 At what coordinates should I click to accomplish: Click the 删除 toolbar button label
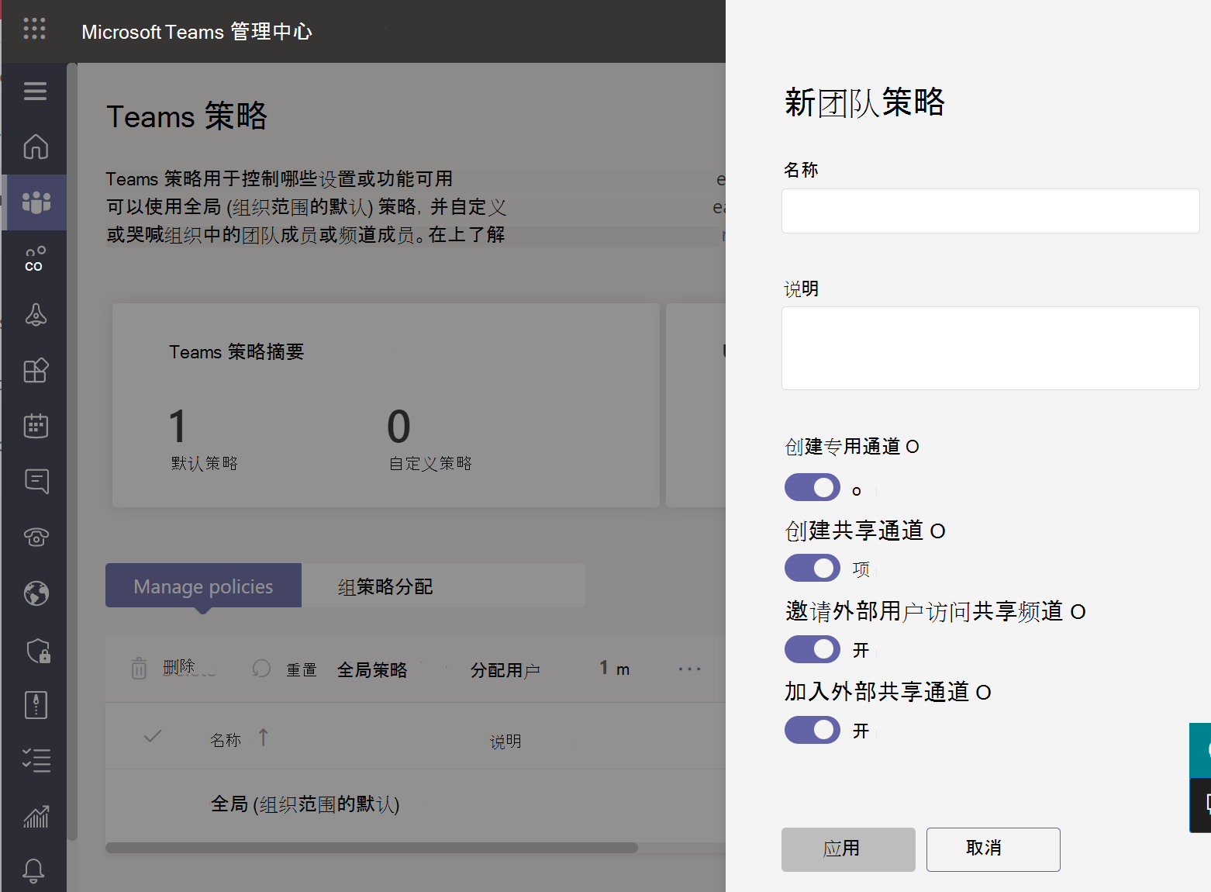click(179, 667)
